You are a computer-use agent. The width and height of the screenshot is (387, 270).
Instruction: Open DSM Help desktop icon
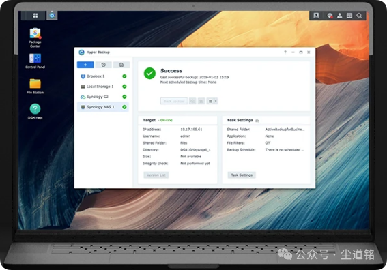pos(35,111)
